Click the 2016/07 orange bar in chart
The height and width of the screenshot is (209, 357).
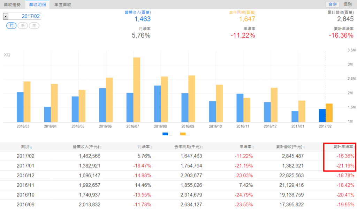click(137, 90)
